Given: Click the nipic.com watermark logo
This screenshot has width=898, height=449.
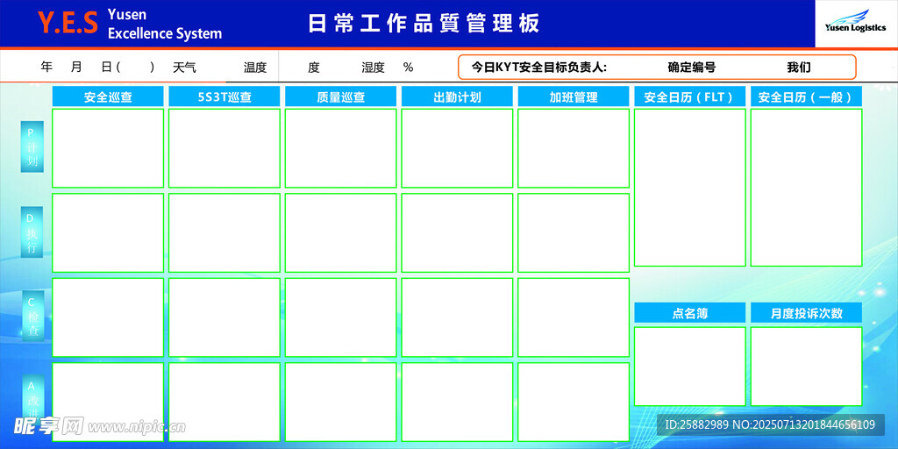Looking at the screenshot, I should pos(99,426).
